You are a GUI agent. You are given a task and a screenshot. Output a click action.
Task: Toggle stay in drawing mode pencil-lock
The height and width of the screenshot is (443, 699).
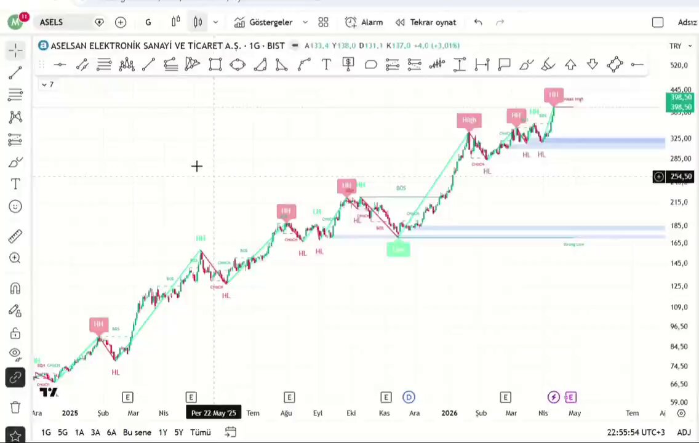click(15, 311)
